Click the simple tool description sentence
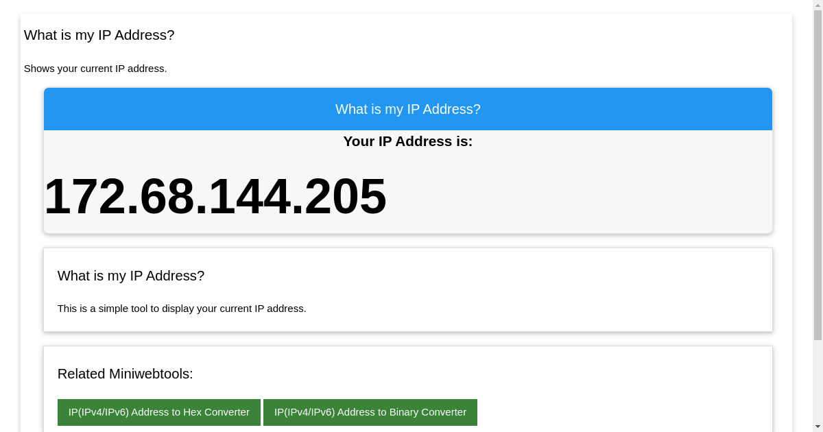The width and height of the screenshot is (823, 432). point(182,309)
